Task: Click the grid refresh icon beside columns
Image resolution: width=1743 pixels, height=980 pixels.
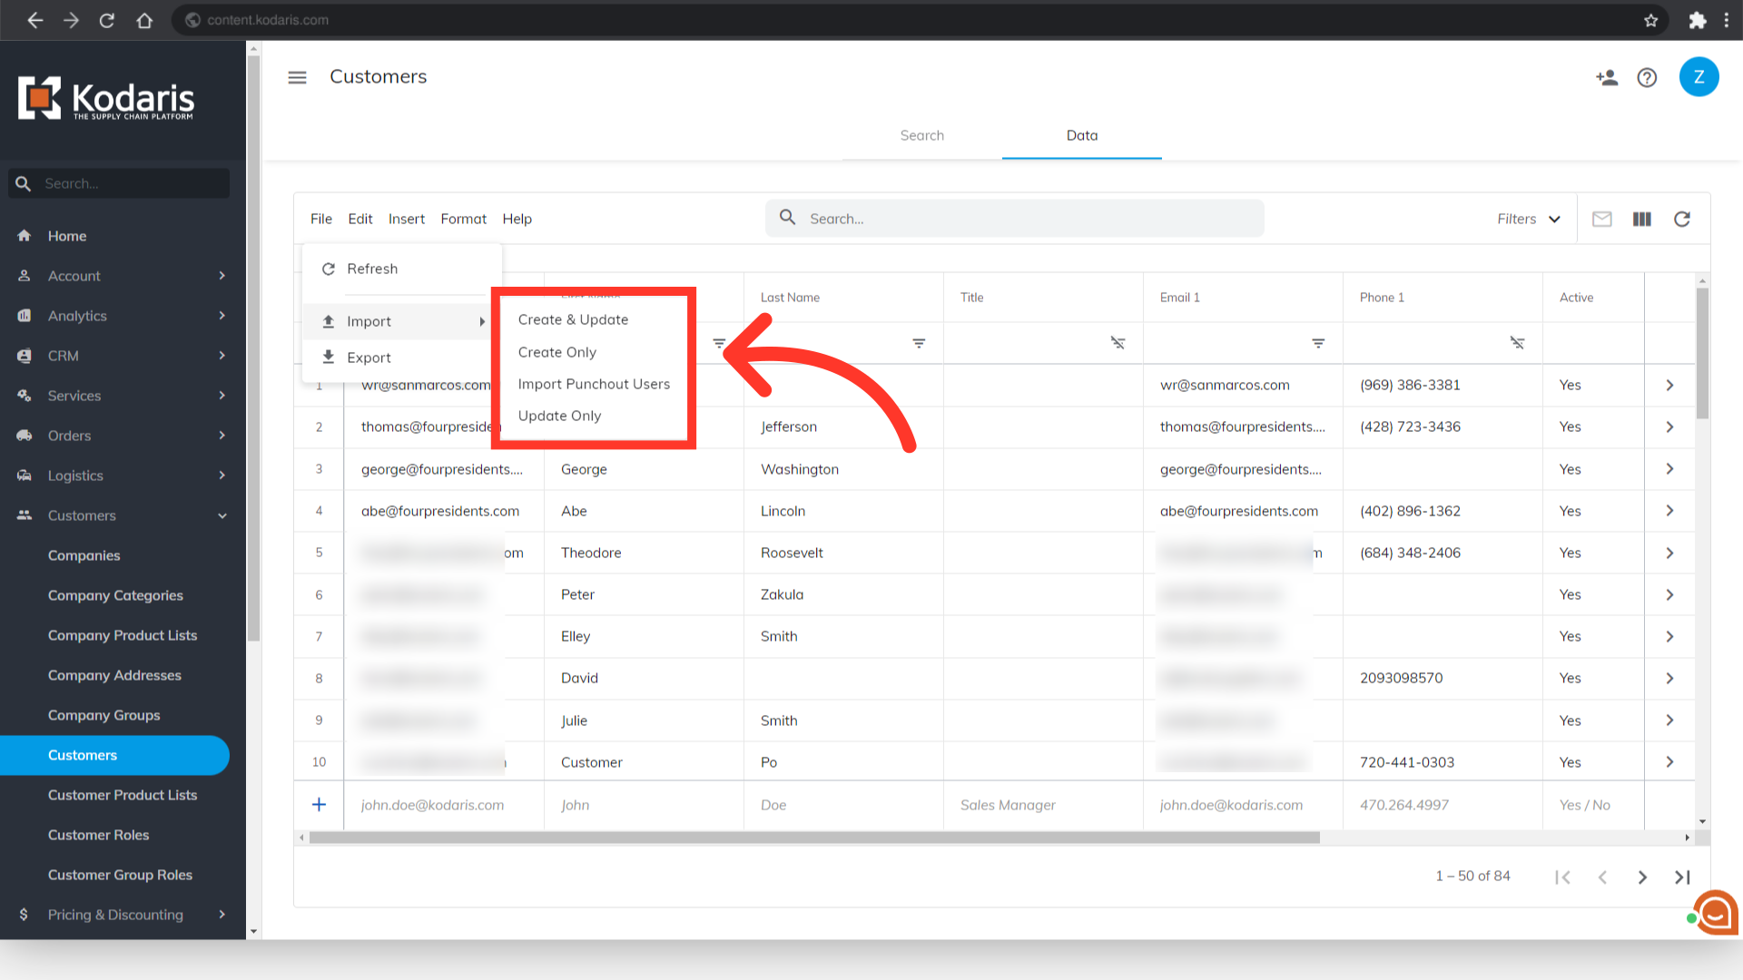Action: (x=1681, y=219)
